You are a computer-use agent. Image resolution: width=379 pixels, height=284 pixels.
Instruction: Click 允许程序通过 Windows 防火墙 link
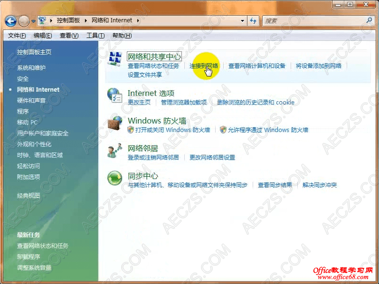pyautogui.click(x=268, y=130)
